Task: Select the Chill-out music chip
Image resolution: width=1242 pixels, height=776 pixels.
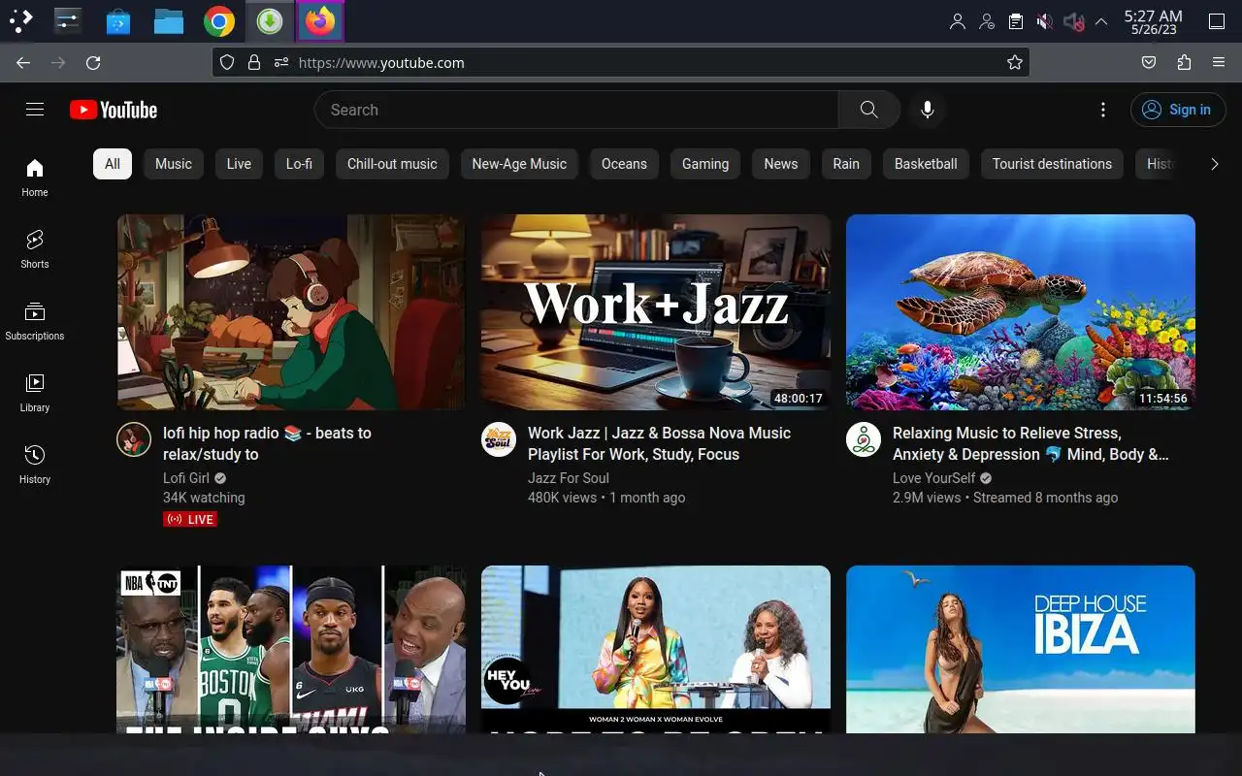Action: point(392,164)
